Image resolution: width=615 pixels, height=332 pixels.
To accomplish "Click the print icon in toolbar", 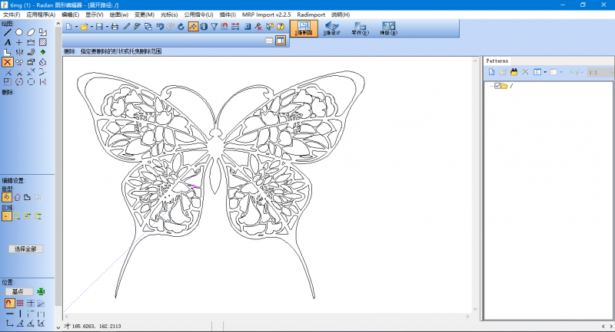I will coord(115,27).
